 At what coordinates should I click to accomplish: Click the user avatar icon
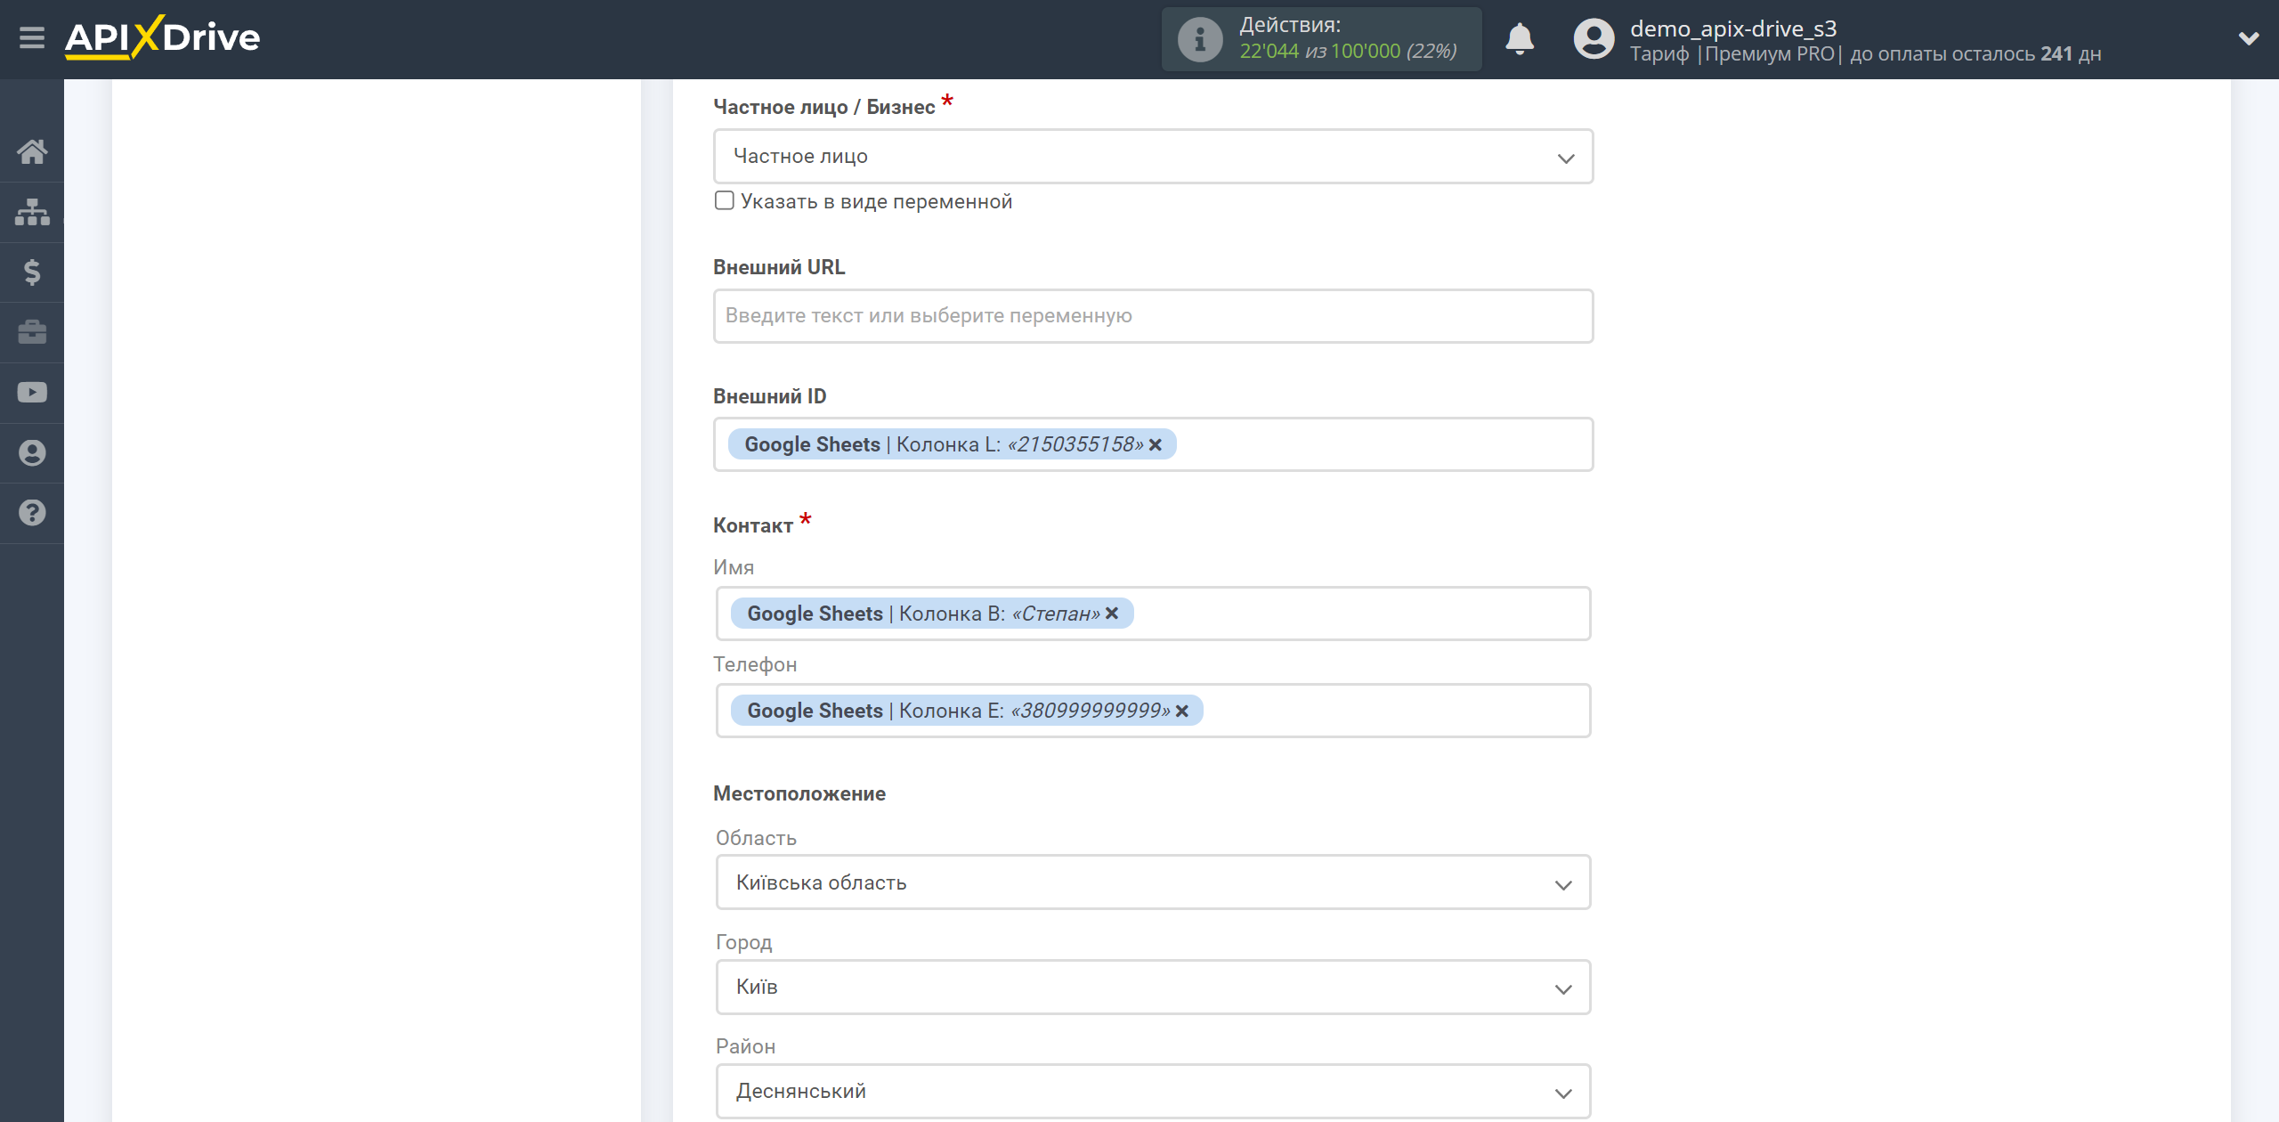(1594, 39)
